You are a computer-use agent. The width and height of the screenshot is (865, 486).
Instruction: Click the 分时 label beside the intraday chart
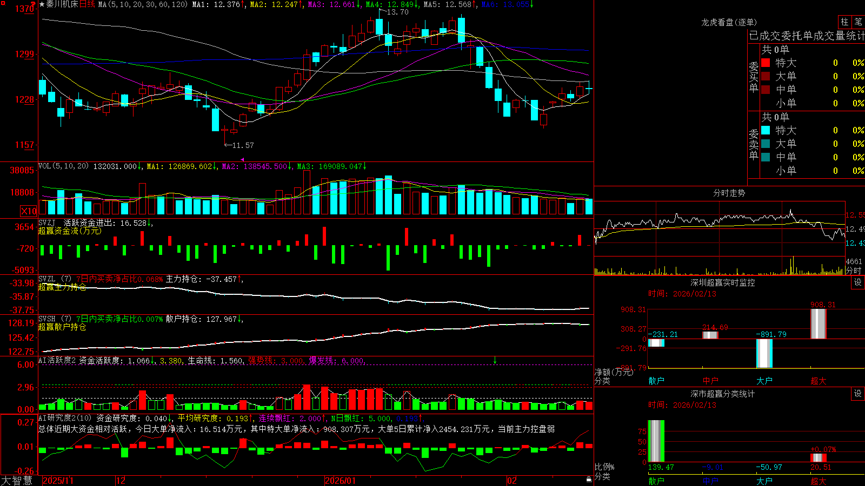pos(854,271)
